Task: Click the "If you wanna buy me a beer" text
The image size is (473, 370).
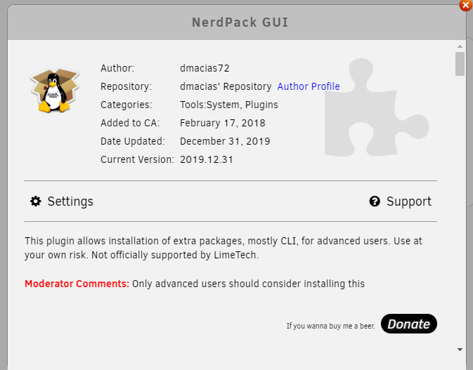Action: (x=330, y=326)
